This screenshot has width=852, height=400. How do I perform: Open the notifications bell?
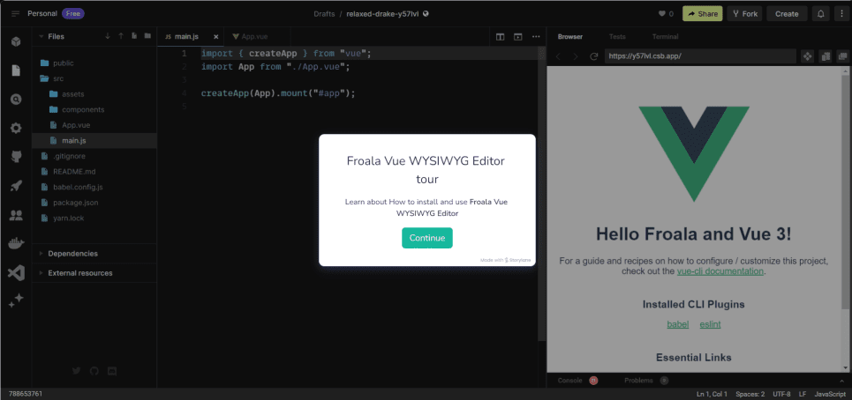pyautogui.click(x=820, y=13)
